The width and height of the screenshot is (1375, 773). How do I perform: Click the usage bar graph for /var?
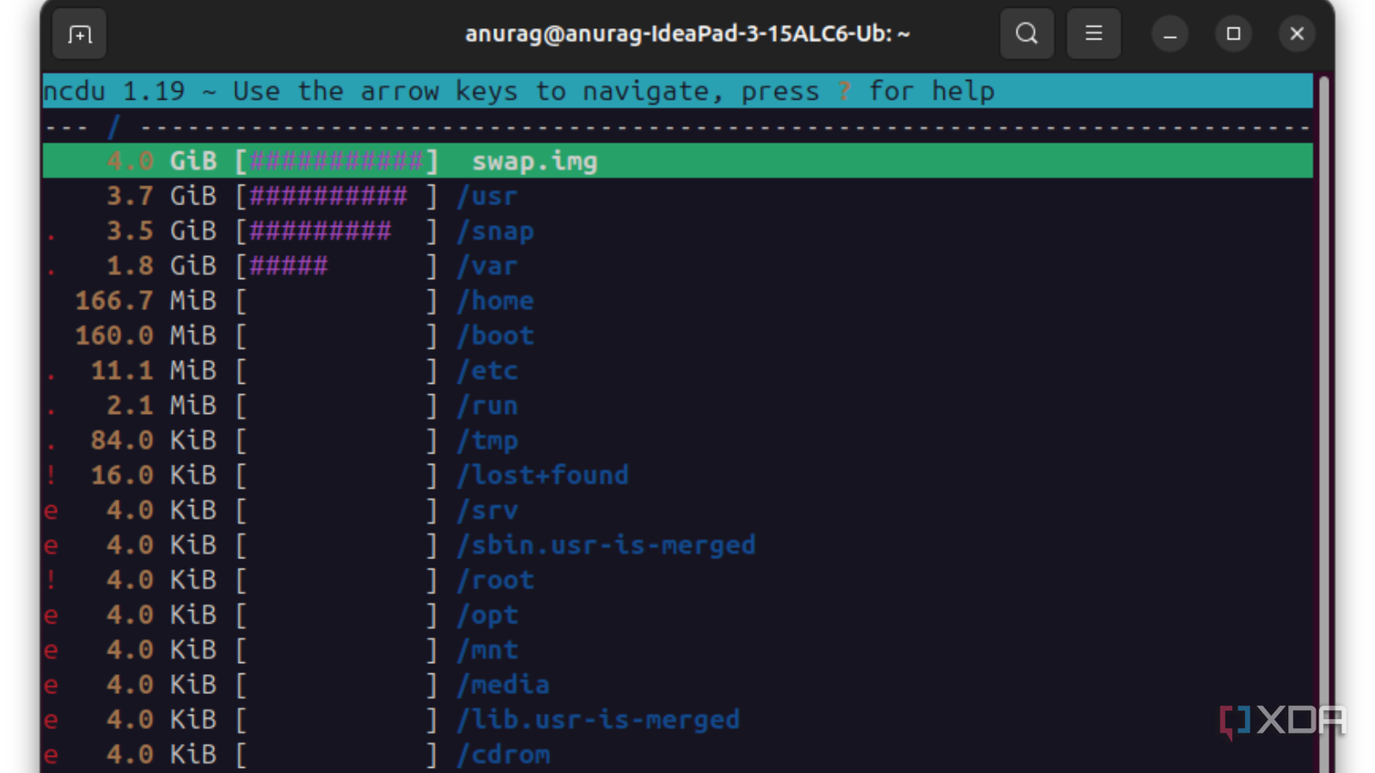pyautogui.click(x=337, y=266)
